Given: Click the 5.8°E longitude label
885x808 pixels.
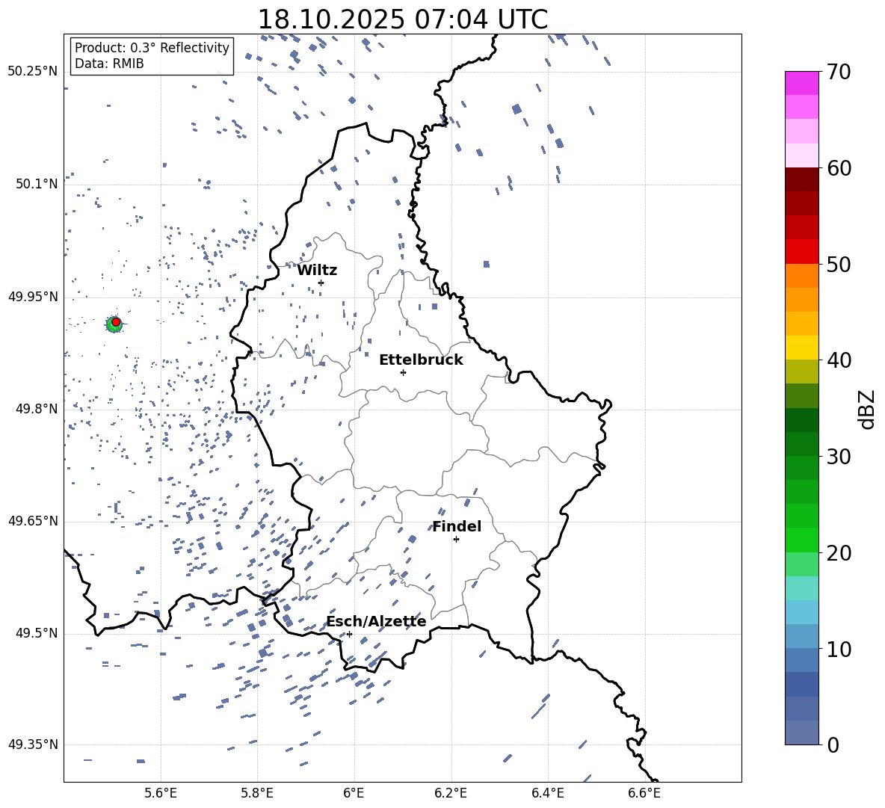Looking at the screenshot, I should (x=257, y=793).
